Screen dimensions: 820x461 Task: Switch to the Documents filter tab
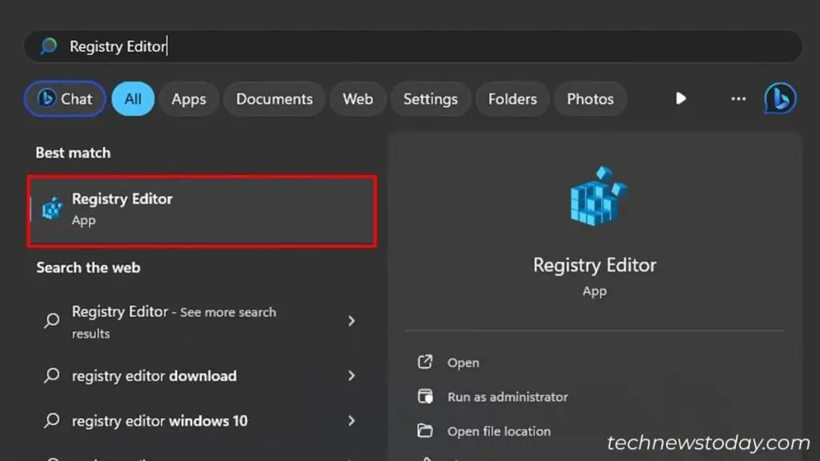274,98
